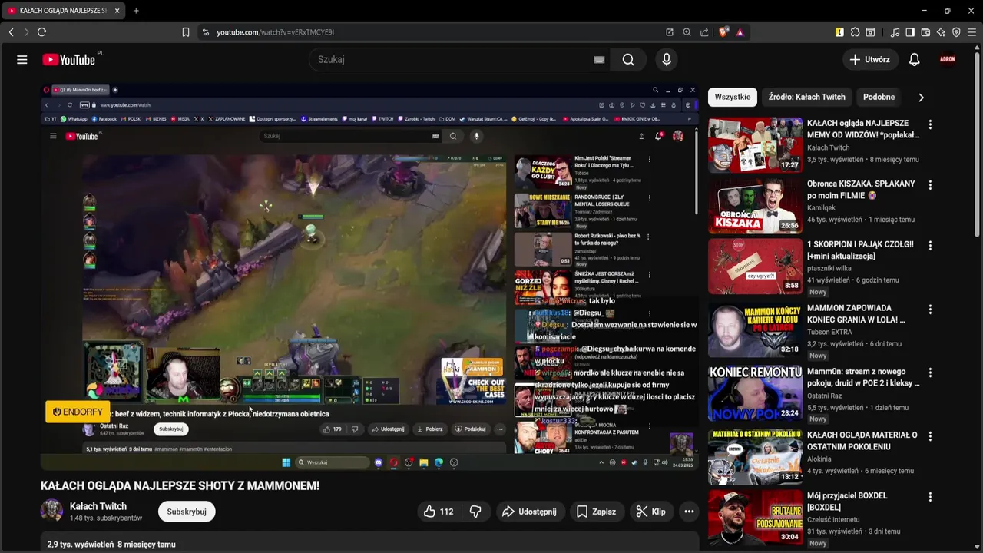The image size is (983, 553).
Task: Open MAMMON 32:18 video thumbnail
Action: 755,330
